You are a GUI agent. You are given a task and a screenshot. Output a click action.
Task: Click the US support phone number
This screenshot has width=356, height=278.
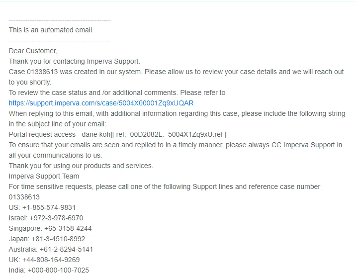(x=49, y=207)
